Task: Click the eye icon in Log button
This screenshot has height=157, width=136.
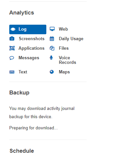Action: pos(13,29)
